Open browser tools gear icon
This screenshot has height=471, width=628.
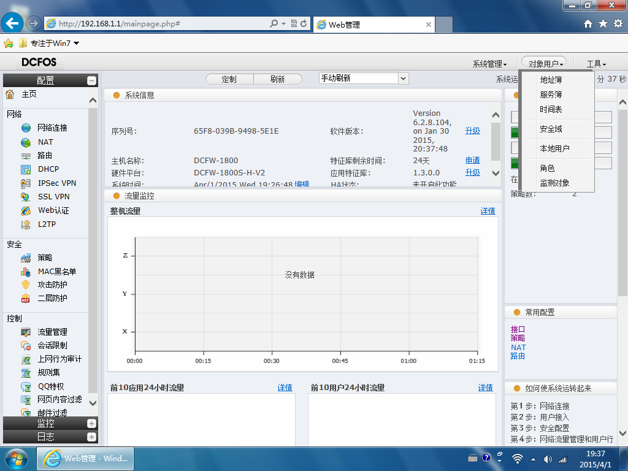click(618, 24)
